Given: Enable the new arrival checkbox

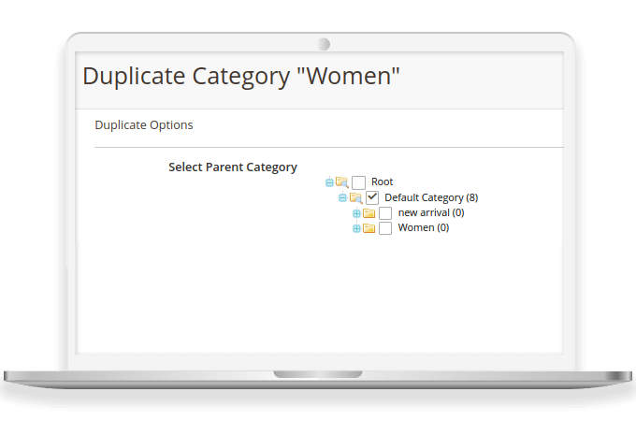Looking at the screenshot, I should tap(385, 213).
